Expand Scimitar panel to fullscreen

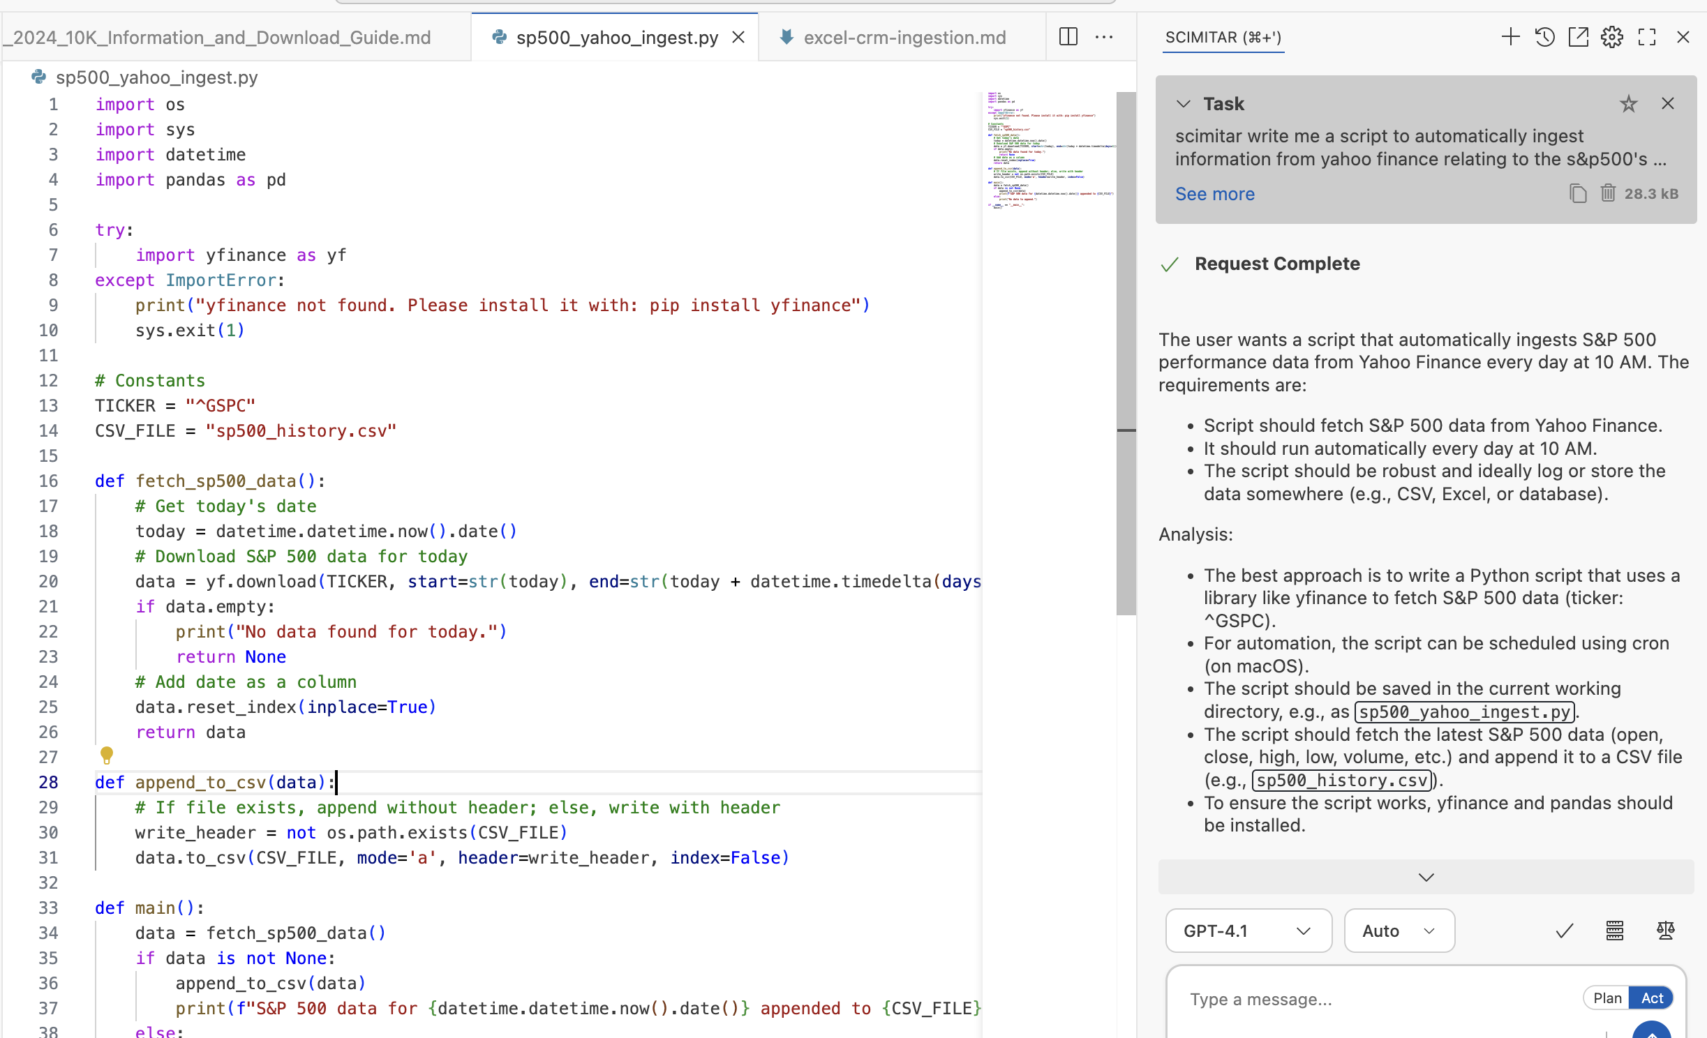1647,37
